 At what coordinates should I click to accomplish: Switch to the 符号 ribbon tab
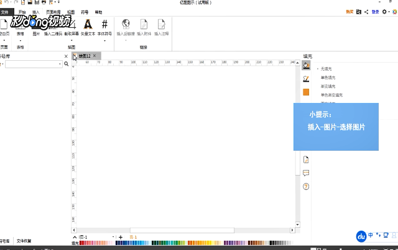coord(85,12)
